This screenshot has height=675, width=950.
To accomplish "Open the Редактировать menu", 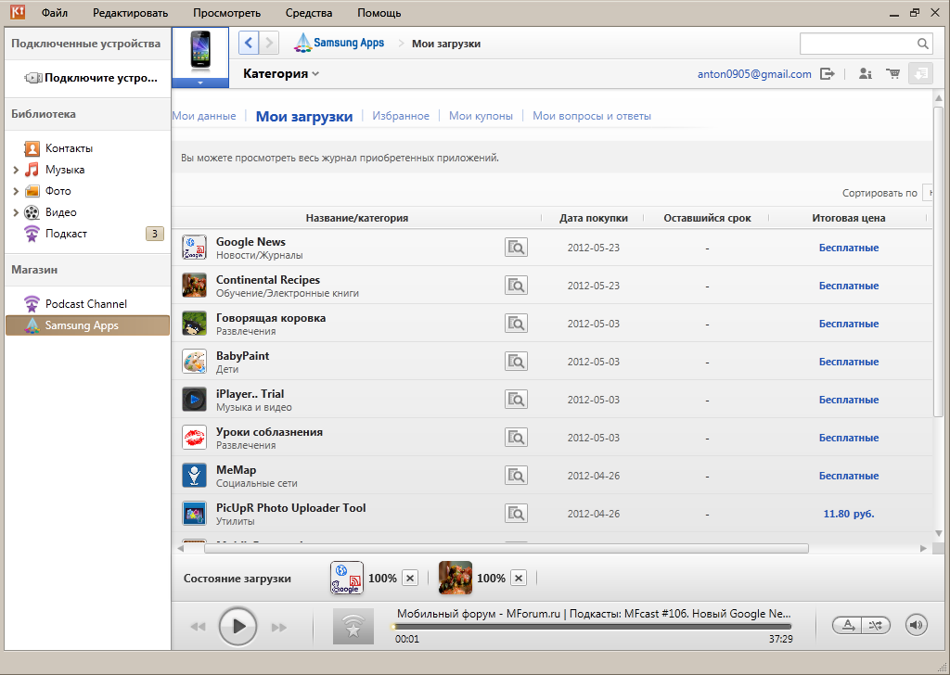I will 130,13.
